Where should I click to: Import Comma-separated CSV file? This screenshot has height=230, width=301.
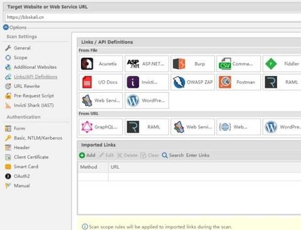(x=239, y=64)
